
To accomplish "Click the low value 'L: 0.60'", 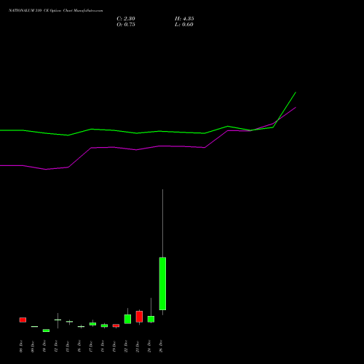I will pyautogui.click(x=184, y=25).
